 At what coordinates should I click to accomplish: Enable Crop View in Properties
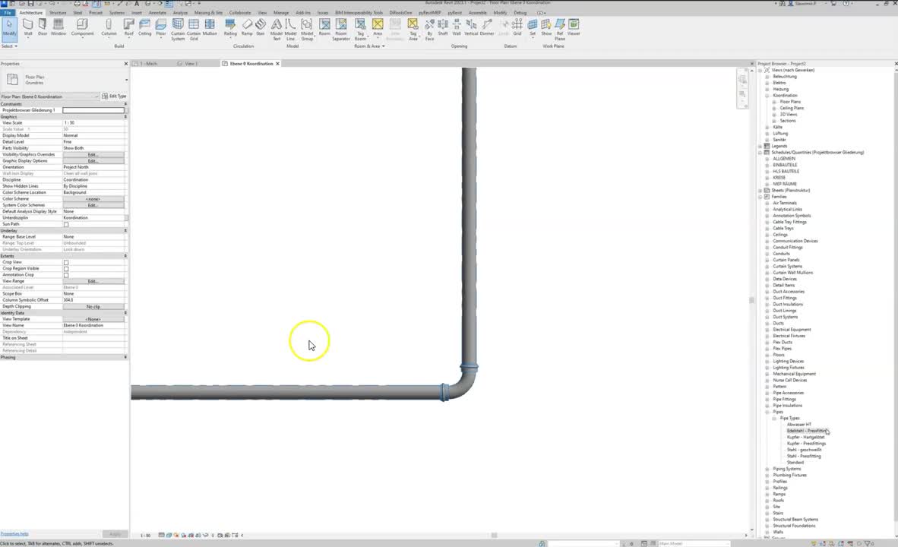(66, 261)
